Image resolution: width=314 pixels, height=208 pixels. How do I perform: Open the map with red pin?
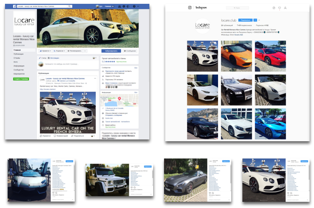point(119,100)
